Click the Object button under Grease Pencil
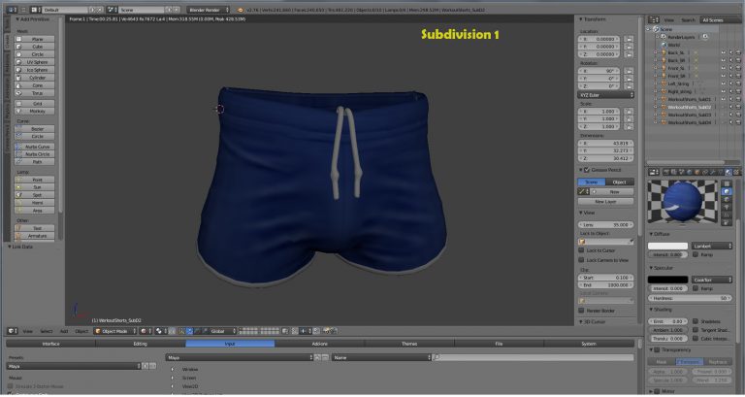 pyautogui.click(x=620, y=182)
